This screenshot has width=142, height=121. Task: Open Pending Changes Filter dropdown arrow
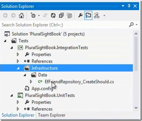(39, 16)
